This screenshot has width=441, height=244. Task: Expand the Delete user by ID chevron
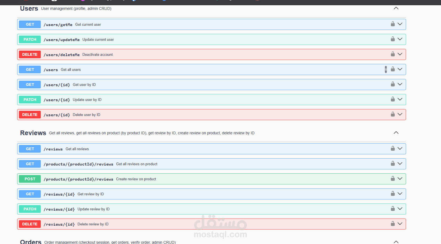click(x=400, y=114)
